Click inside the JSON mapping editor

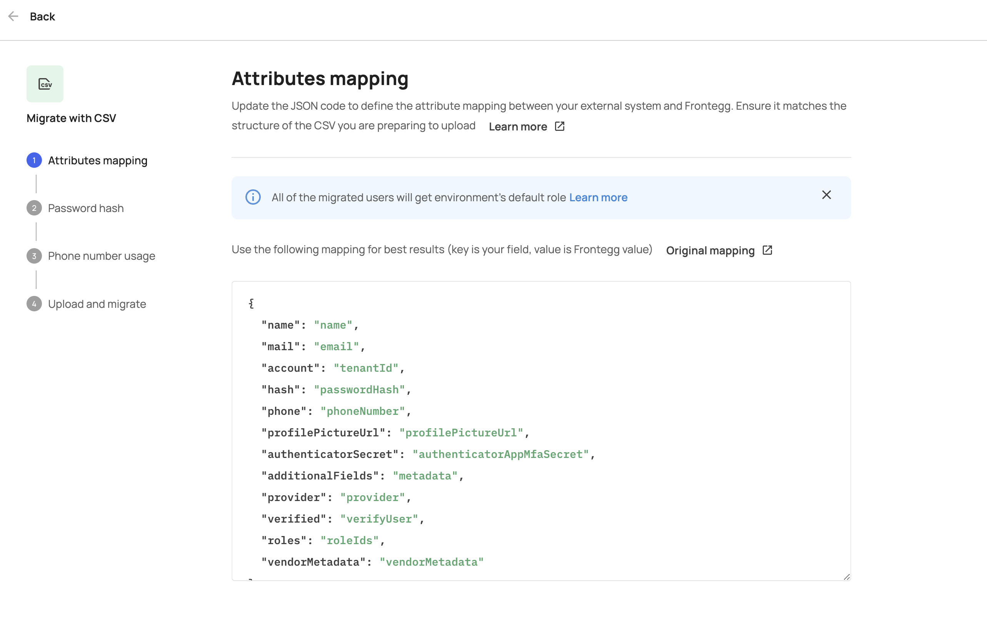[531, 429]
